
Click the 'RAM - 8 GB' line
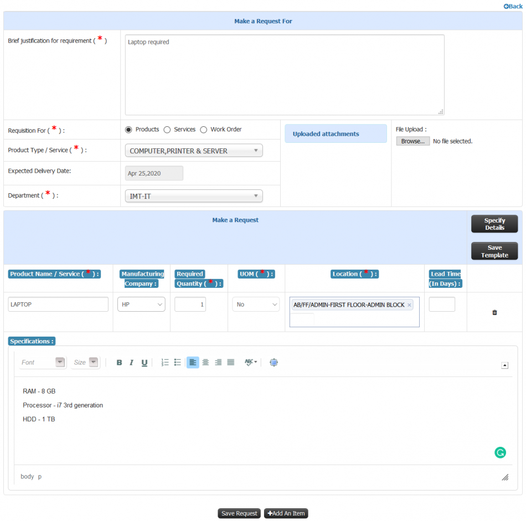39,391
